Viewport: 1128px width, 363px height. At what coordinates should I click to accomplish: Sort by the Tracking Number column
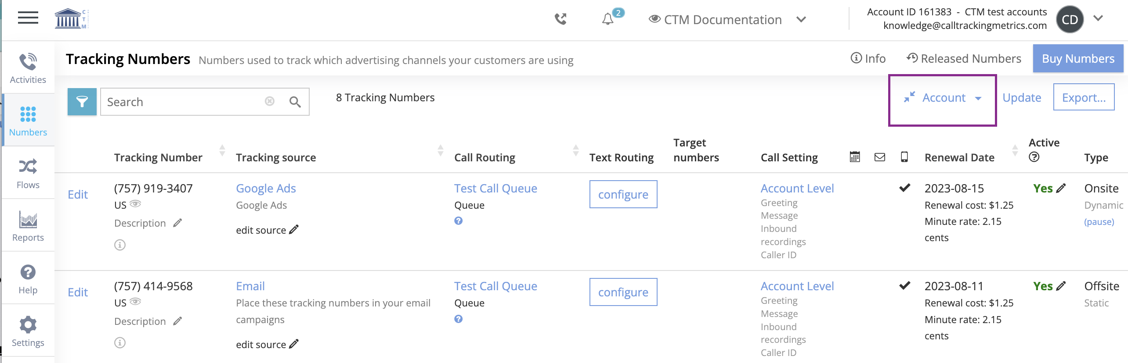tap(222, 150)
